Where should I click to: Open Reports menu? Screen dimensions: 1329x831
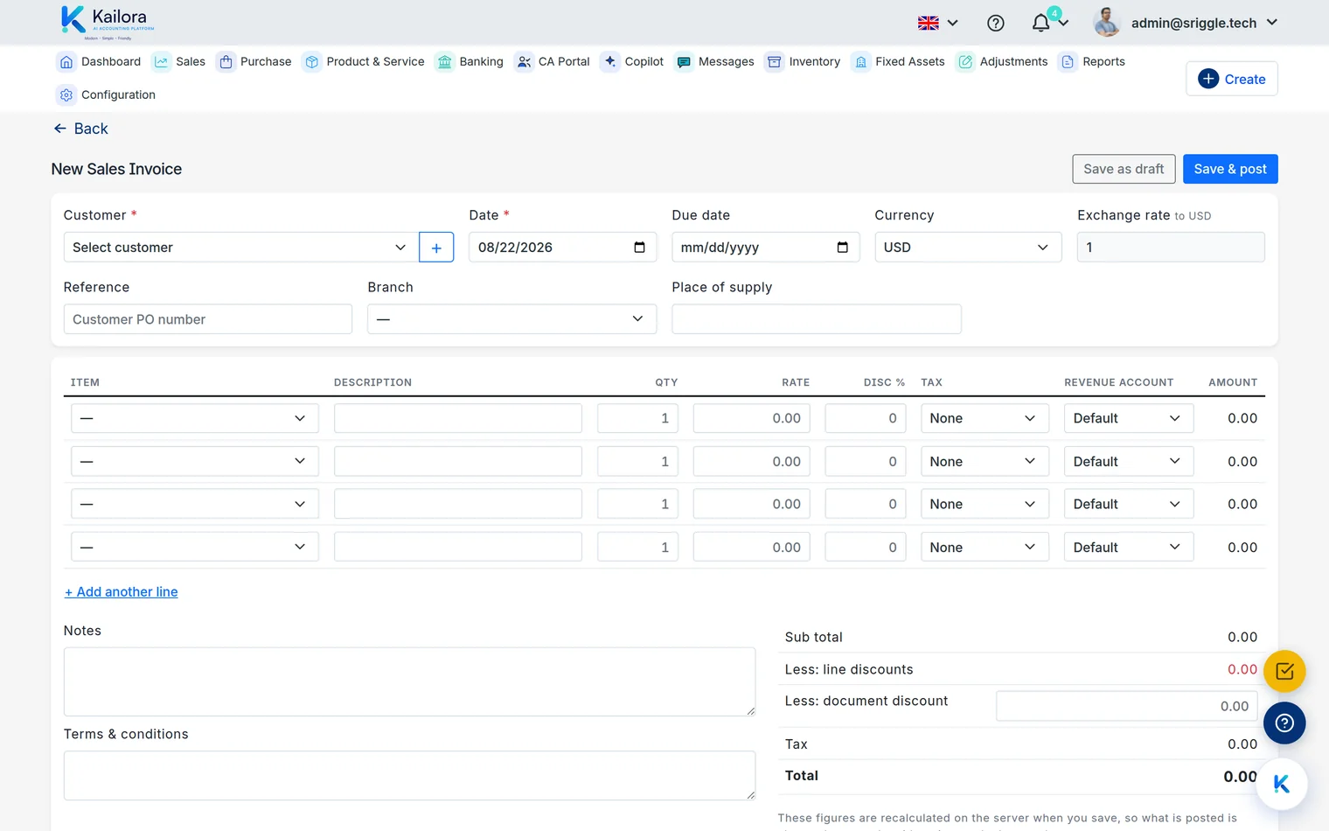[x=1092, y=62]
